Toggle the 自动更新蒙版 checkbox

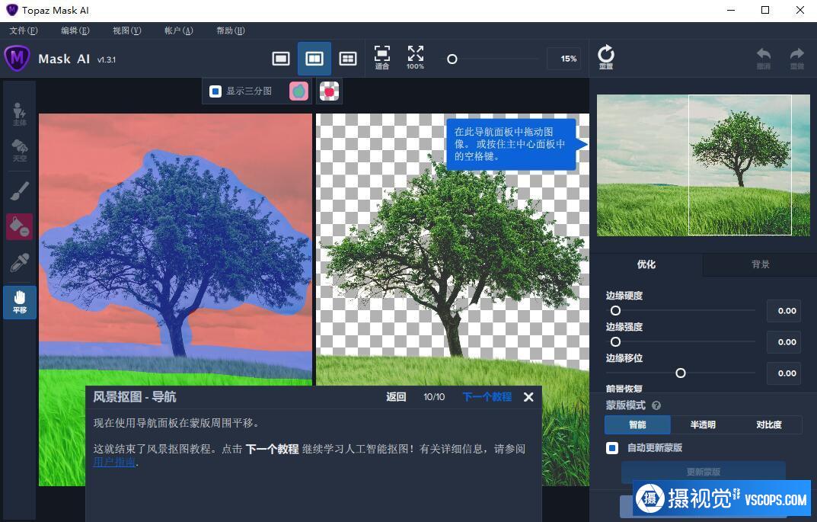coord(612,448)
